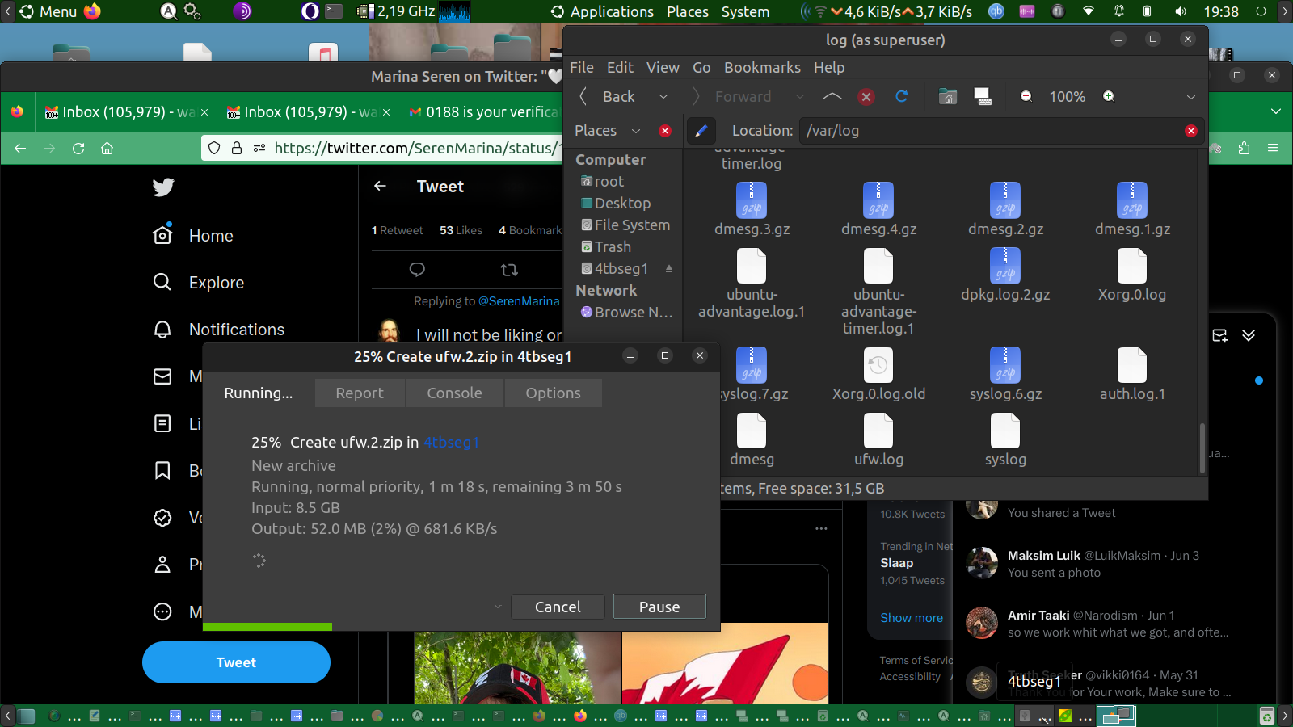Pause the ufw.2.zip archive creation
The height and width of the screenshot is (727, 1293).
click(659, 607)
